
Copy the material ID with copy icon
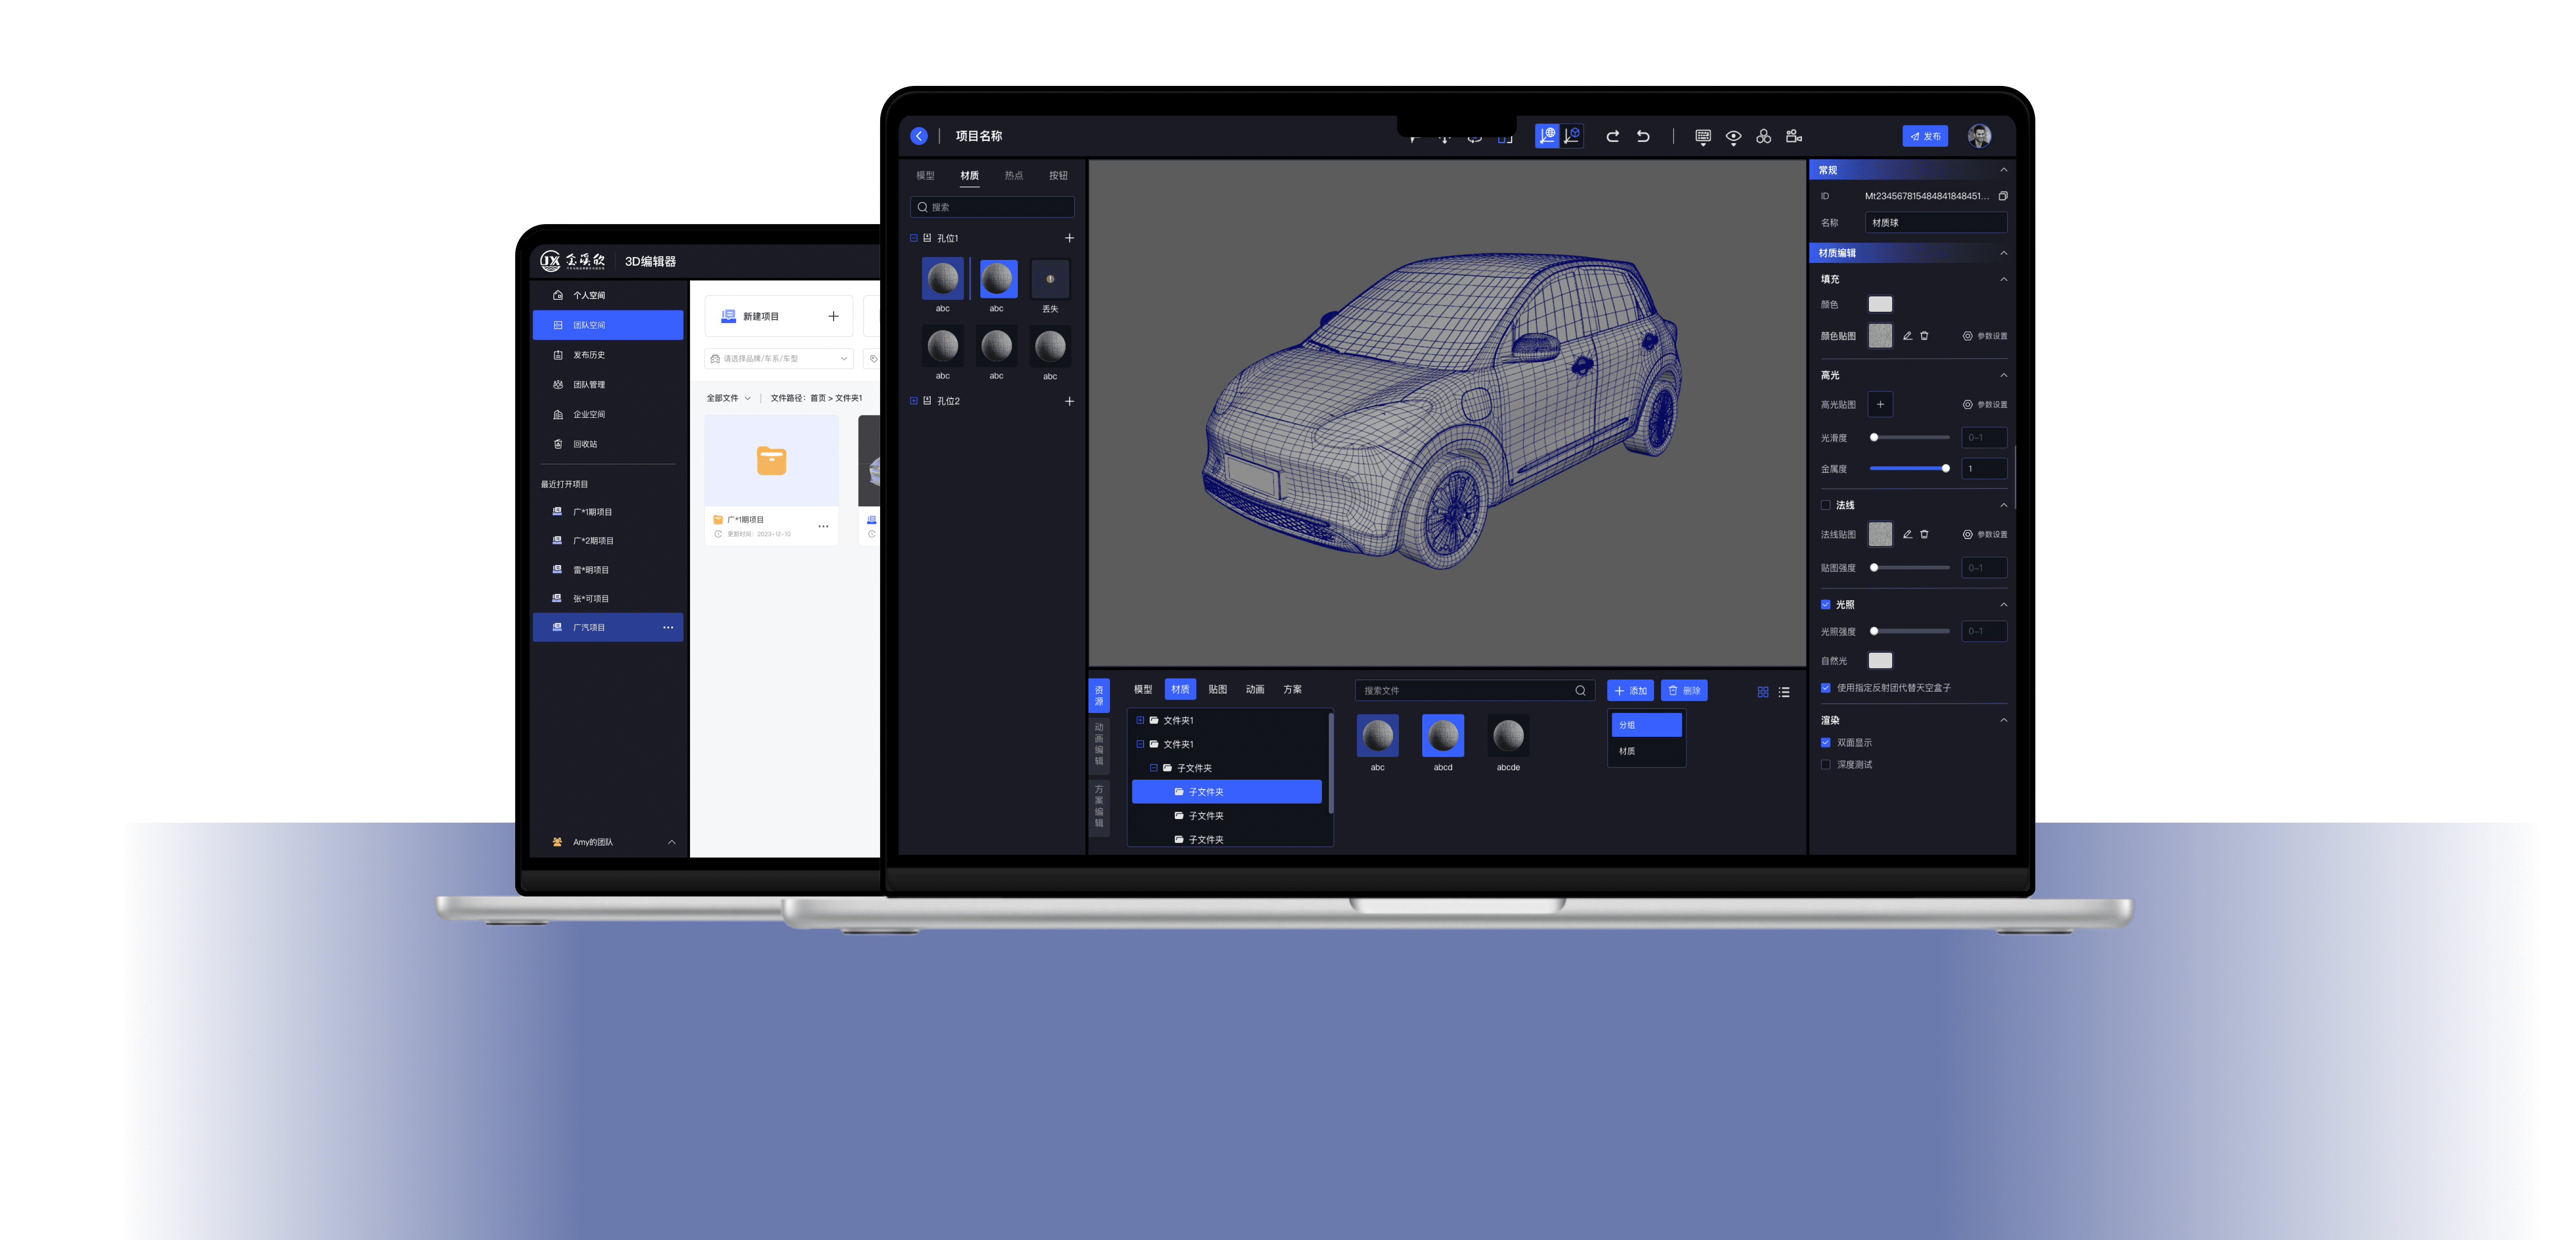tap(2003, 196)
